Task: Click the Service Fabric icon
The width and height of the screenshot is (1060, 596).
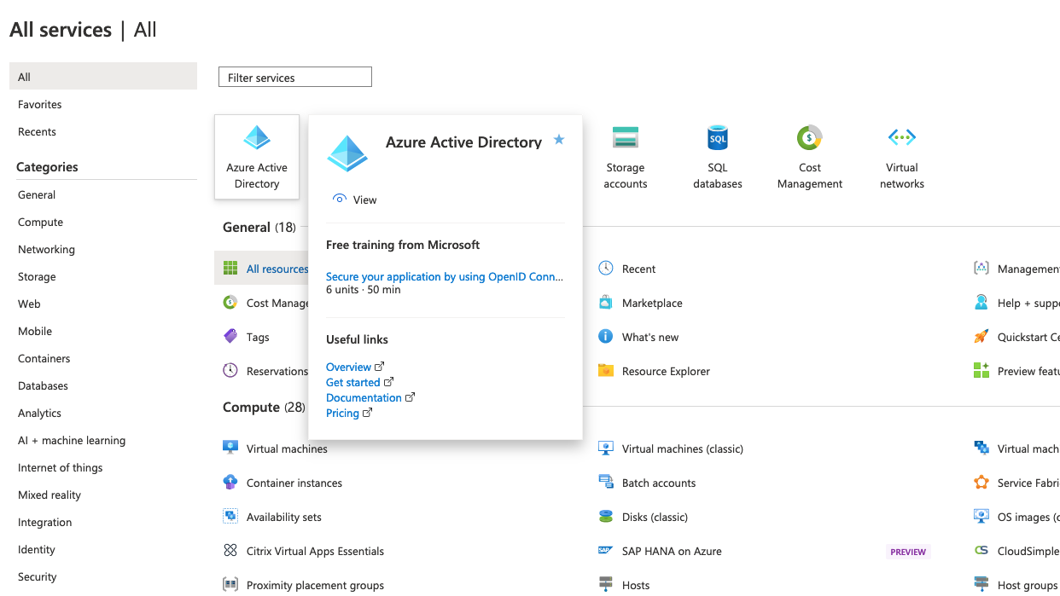Action: pos(981,482)
